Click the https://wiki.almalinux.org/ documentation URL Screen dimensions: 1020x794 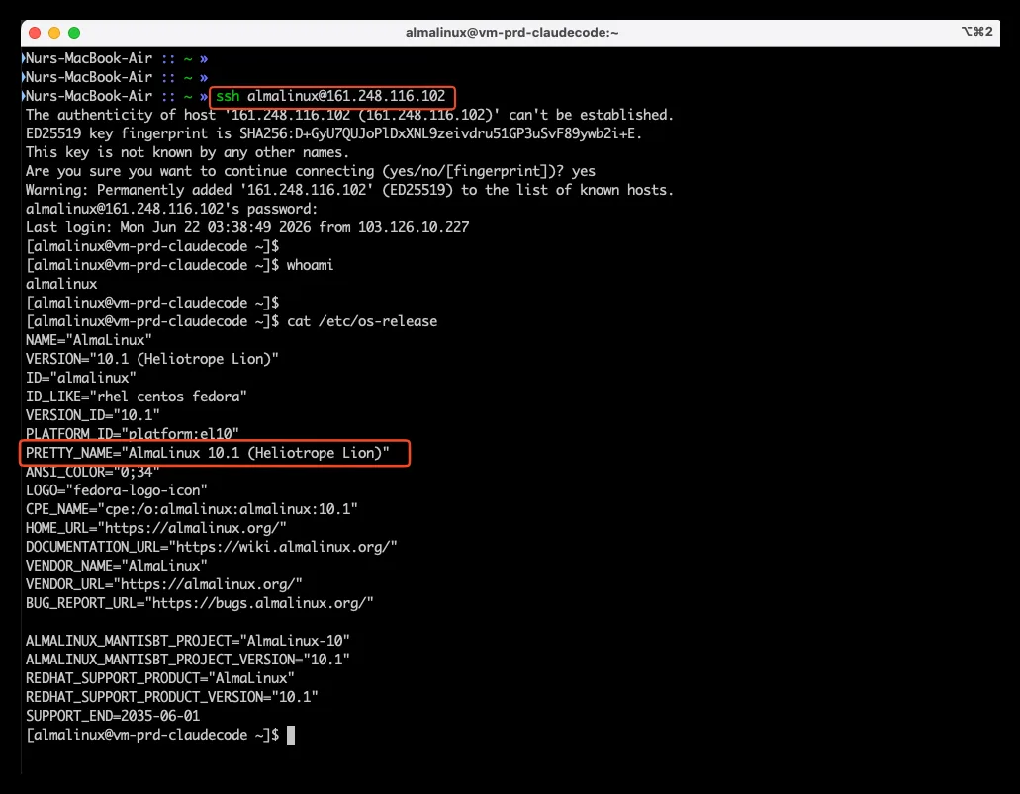[283, 547]
